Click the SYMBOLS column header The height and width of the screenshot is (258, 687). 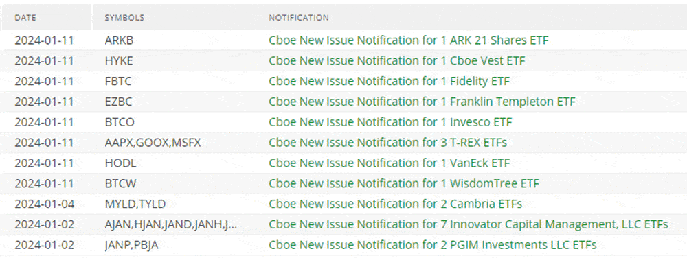(x=124, y=18)
